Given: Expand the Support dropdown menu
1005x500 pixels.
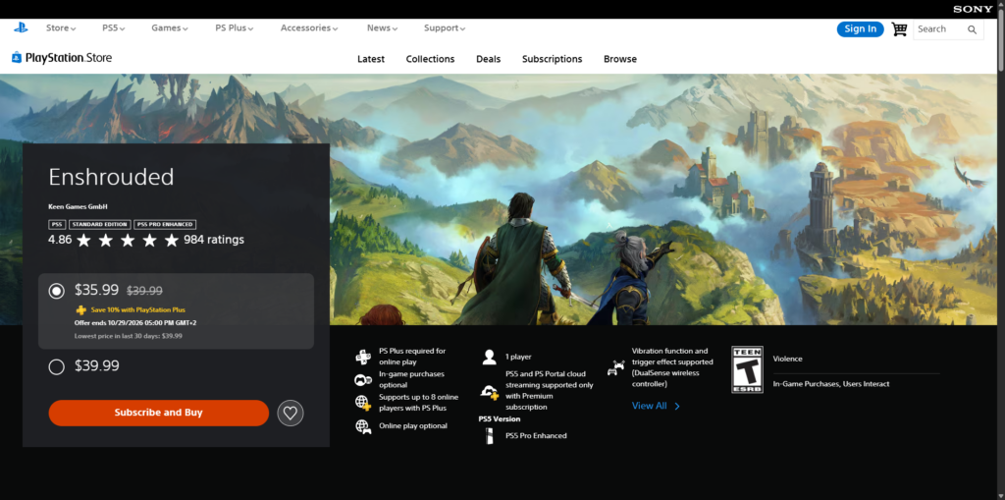Looking at the screenshot, I should 445,28.
